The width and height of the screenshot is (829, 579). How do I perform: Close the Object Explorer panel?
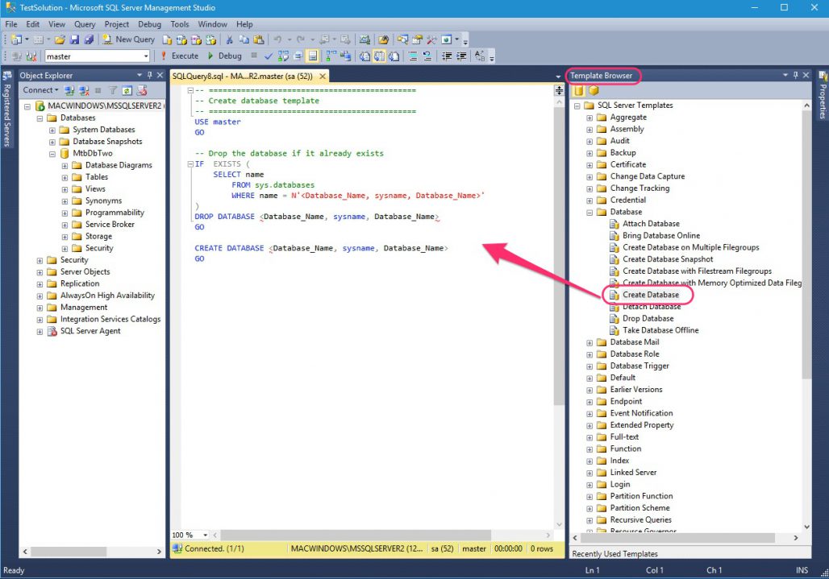click(160, 76)
